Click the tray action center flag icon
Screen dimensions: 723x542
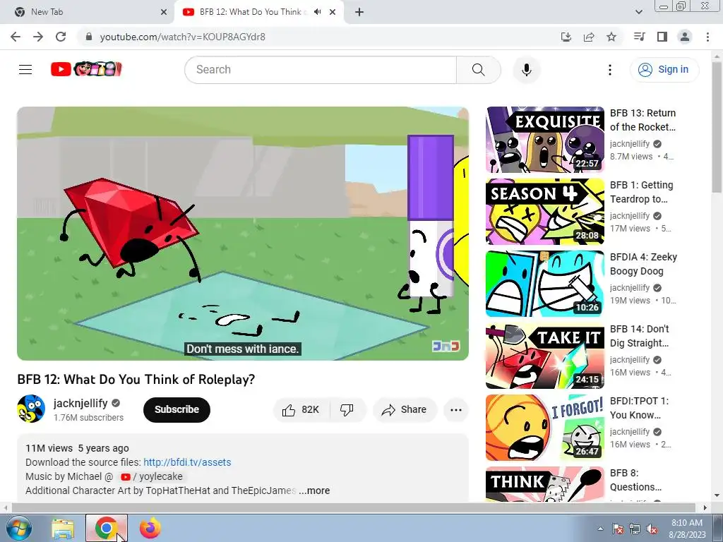[618, 529]
